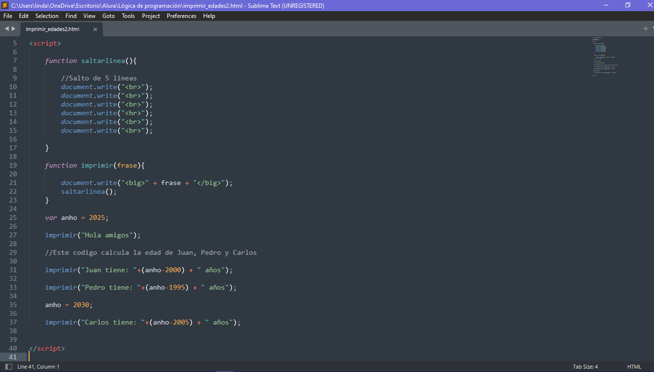Click the number 2005 on line 37
This screenshot has width=654, height=372.
[x=181, y=322]
